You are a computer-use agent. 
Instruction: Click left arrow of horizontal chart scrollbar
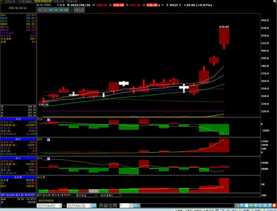coord(139,205)
